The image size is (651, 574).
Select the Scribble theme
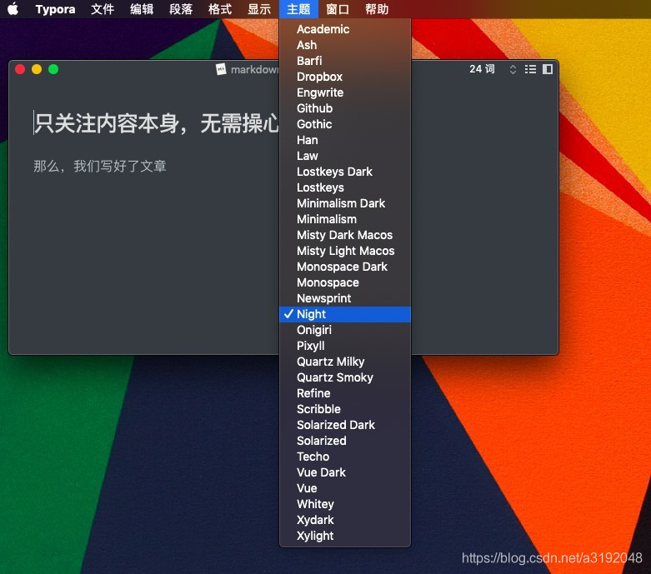tap(345, 409)
